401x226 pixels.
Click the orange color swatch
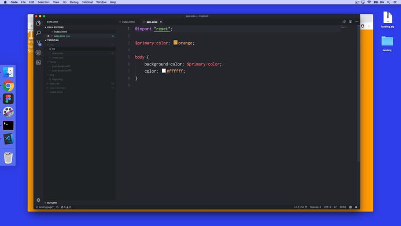point(175,43)
